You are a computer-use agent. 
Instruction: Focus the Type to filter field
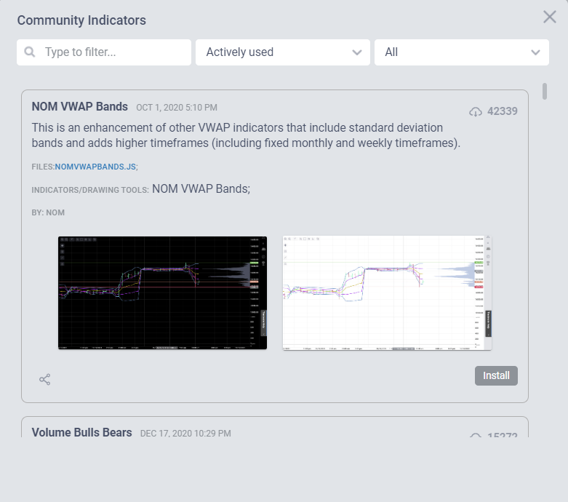(x=104, y=52)
